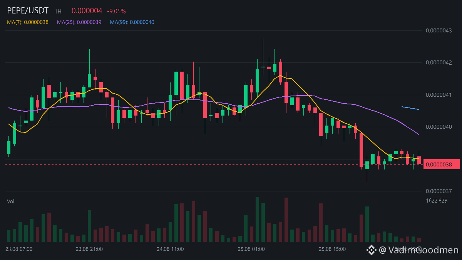Click the red 0.0000038 current price tag
Screen dimensions: 462x260
442,164
